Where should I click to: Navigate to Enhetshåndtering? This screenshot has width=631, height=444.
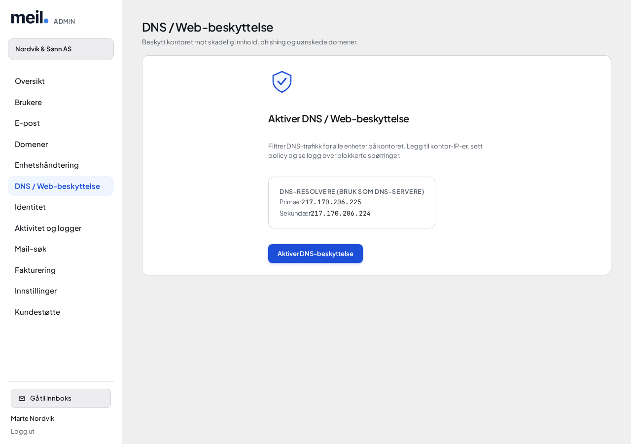tap(61, 165)
